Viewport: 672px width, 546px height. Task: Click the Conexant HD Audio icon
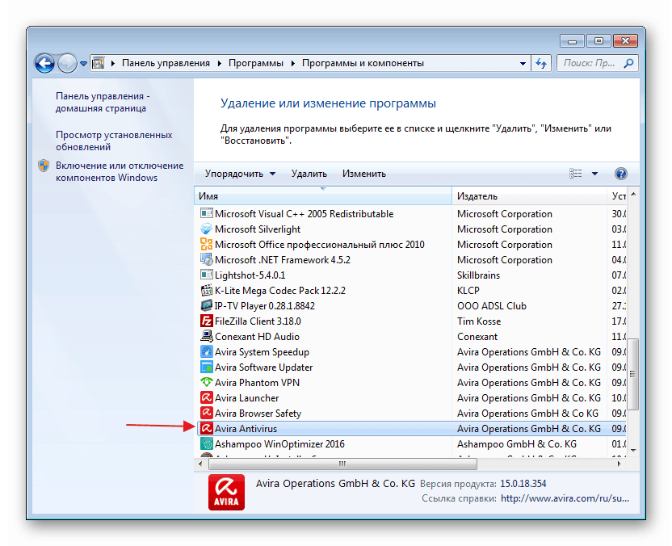[207, 336]
